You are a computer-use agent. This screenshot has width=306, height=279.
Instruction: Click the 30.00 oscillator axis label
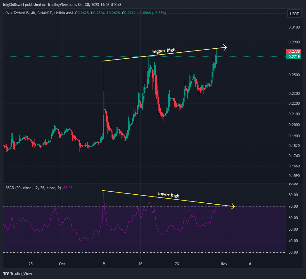coord(293,252)
